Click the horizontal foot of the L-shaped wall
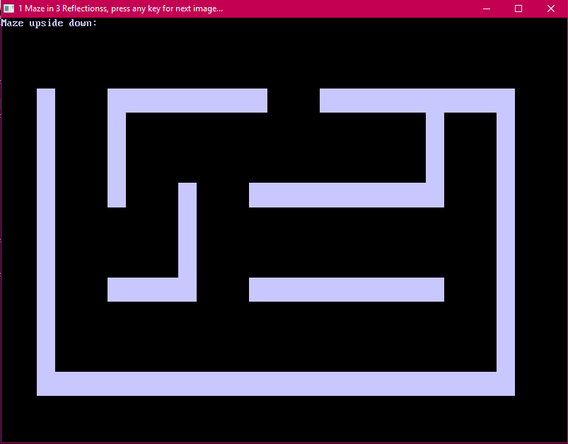The image size is (568, 444). 144,289
